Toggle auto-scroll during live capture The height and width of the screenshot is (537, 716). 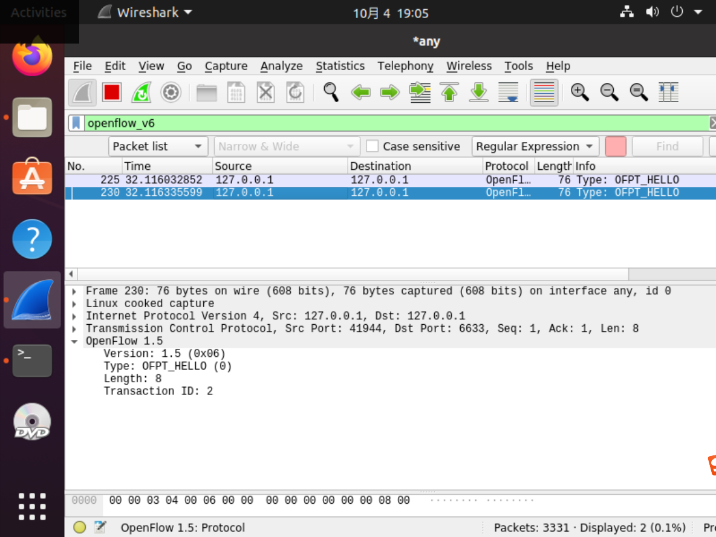point(508,93)
